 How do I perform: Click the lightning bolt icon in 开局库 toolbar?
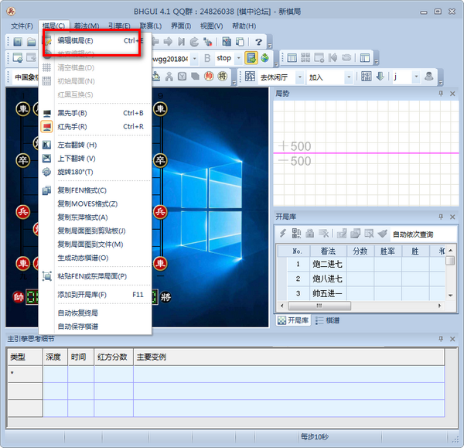coord(283,233)
